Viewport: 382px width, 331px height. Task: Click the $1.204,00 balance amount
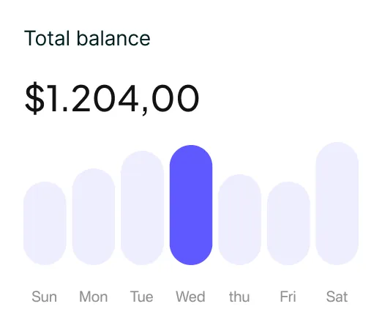pos(112,98)
